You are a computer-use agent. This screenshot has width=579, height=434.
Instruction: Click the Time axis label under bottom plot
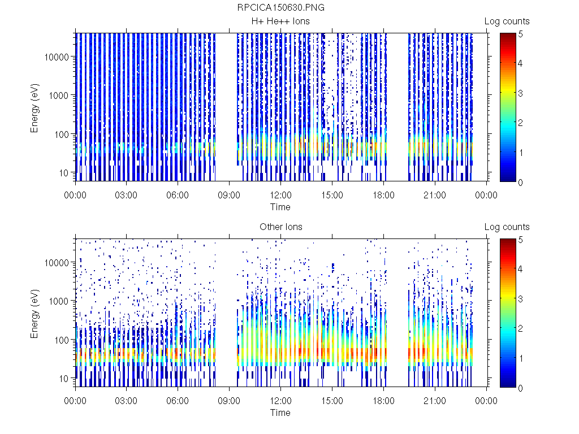coord(280,413)
